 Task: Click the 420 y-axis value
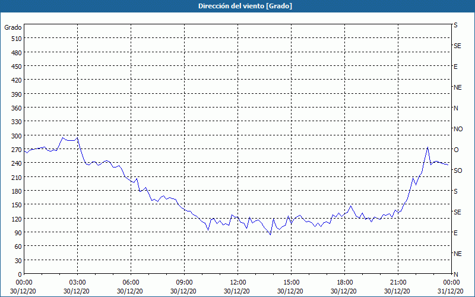[x=17, y=80]
